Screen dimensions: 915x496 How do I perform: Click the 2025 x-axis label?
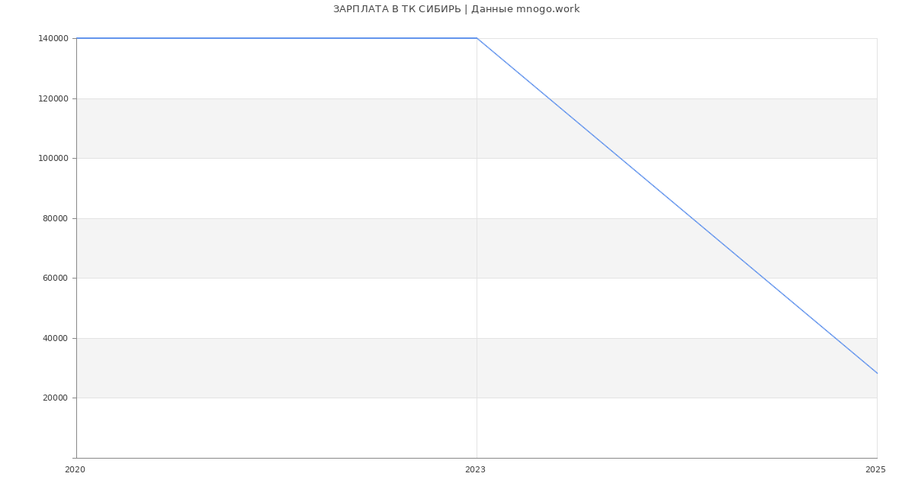coord(875,470)
